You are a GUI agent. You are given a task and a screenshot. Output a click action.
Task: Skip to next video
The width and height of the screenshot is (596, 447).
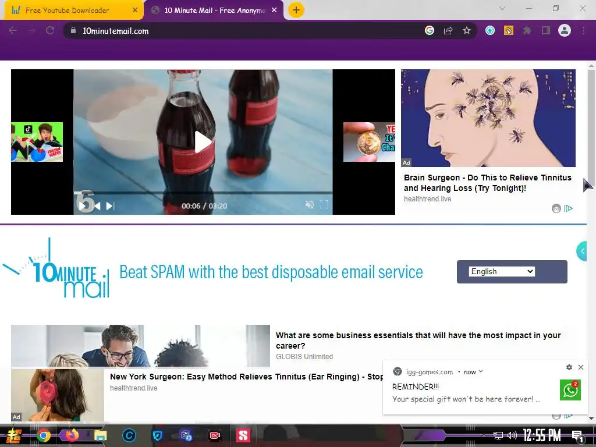(110, 206)
